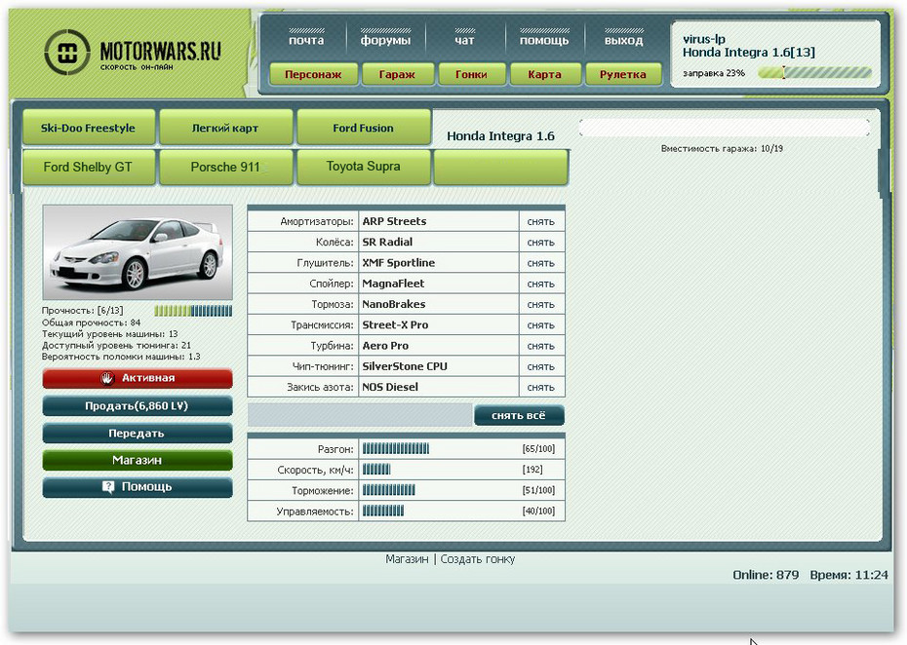Go to the Персонаж section

click(313, 74)
